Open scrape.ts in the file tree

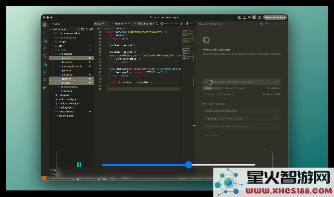click(x=71, y=75)
